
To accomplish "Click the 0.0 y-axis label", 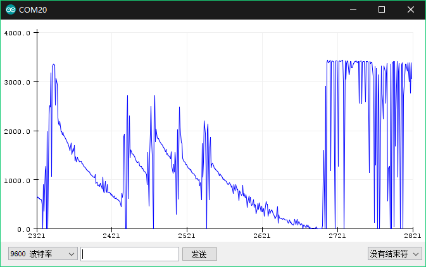I will (x=24, y=230).
